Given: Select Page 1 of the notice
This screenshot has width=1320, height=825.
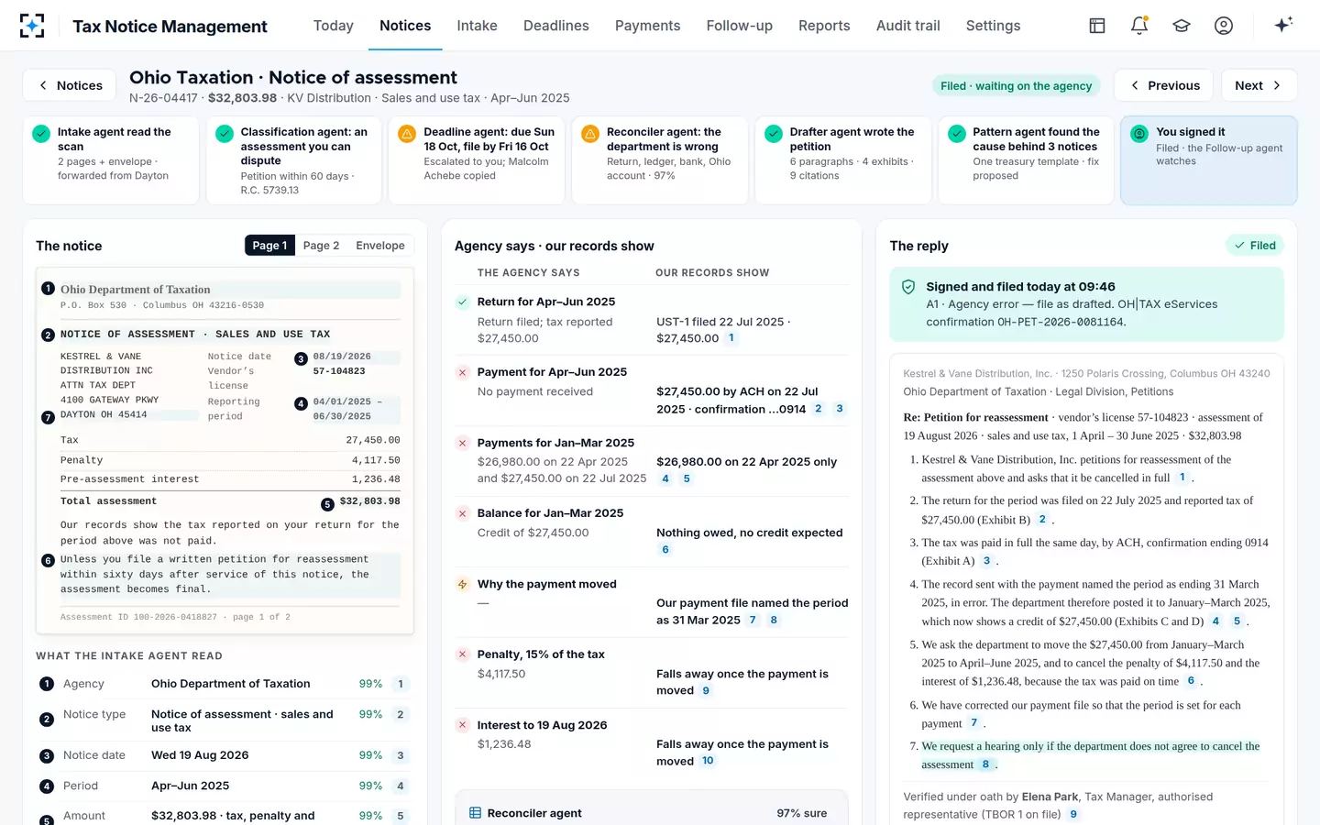Looking at the screenshot, I should pos(269,246).
